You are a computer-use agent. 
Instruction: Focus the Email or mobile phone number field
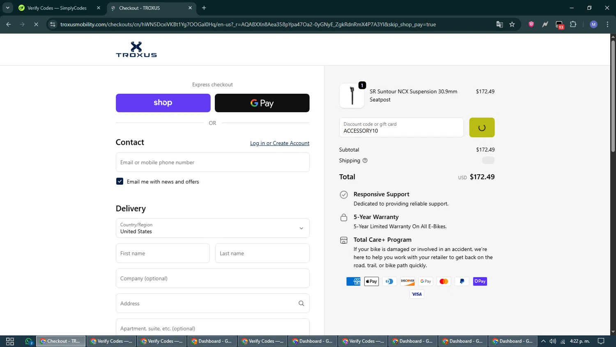pos(212,162)
